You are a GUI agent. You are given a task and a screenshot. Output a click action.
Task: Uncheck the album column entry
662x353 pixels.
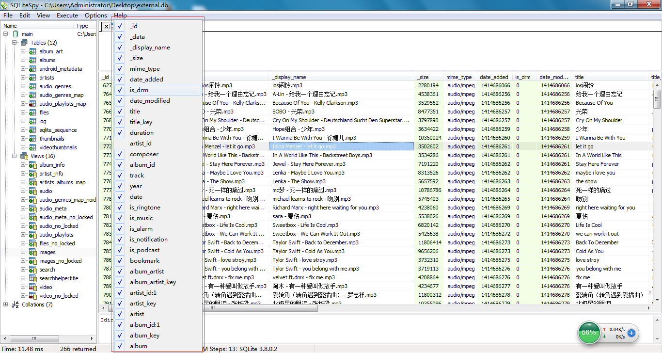click(x=120, y=346)
